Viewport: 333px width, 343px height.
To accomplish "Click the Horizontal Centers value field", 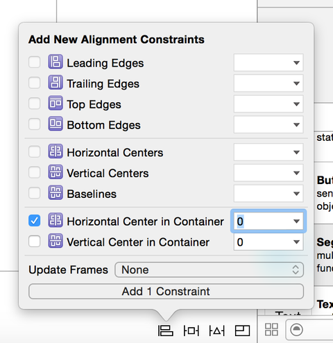I will pyautogui.click(x=268, y=152).
